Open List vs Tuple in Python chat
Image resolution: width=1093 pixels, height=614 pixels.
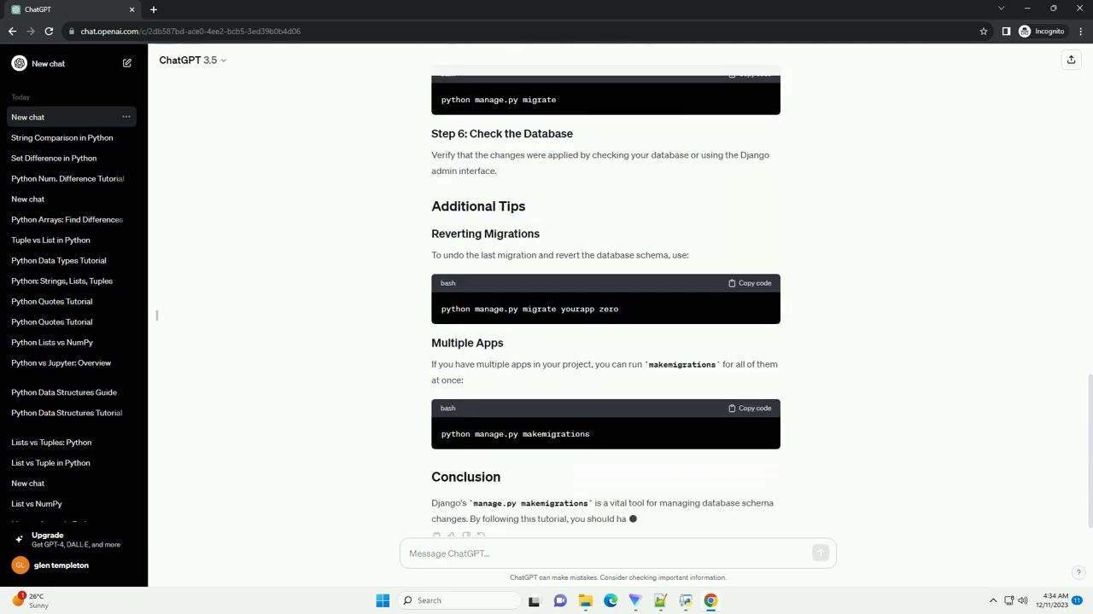50,463
